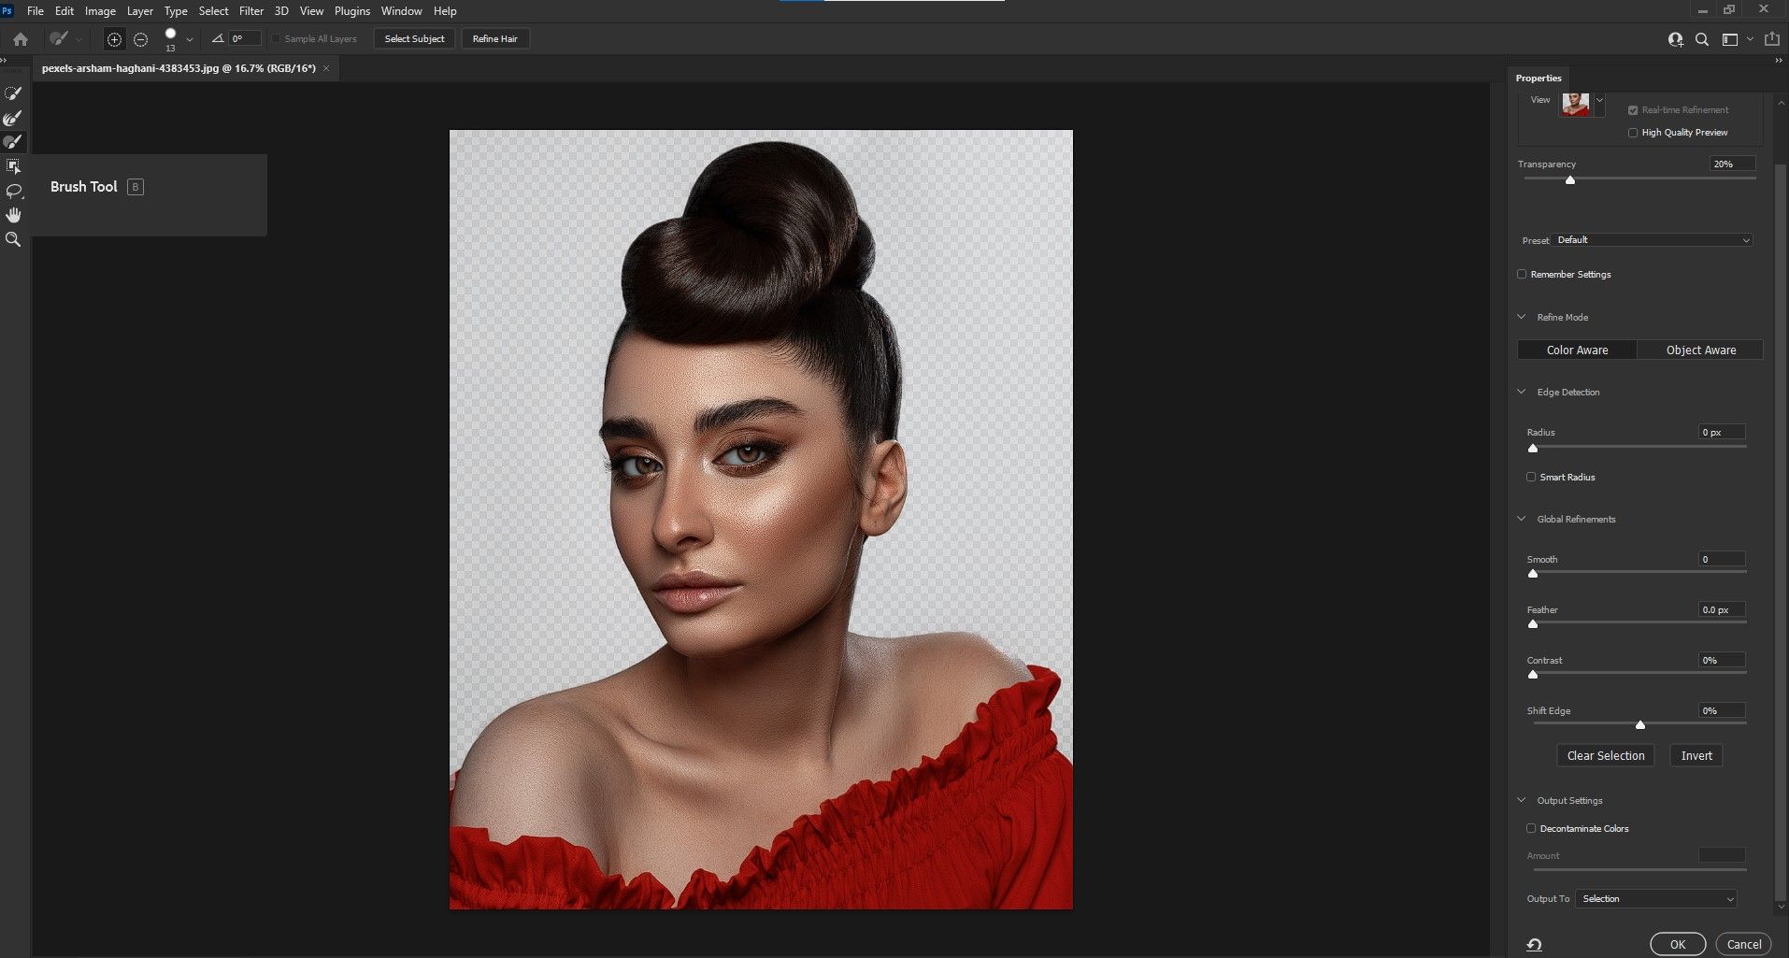Close the pexels-arsham-haghani document tab
The image size is (1789, 958).
click(x=326, y=68)
